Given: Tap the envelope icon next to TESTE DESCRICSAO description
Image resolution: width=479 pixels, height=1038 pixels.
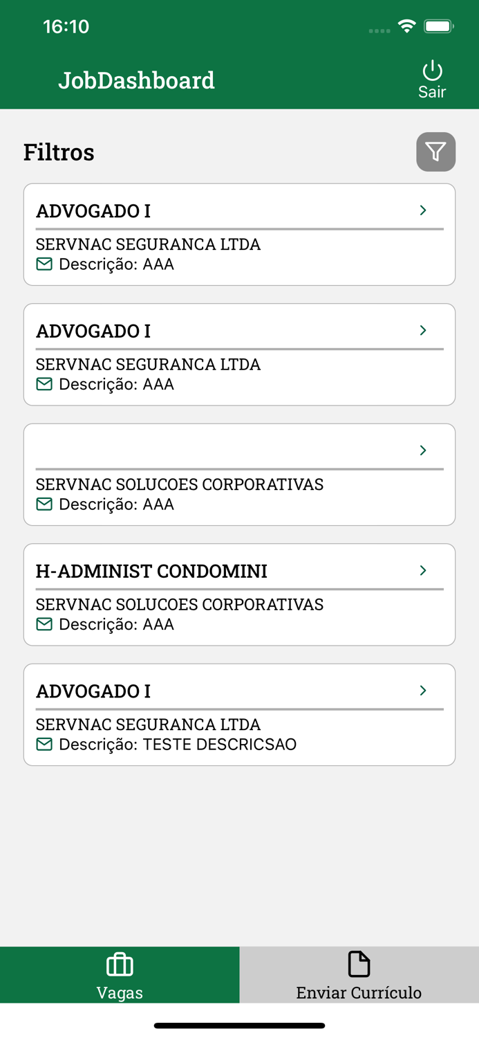Looking at the screenshot, I should [x=44, y=744].
